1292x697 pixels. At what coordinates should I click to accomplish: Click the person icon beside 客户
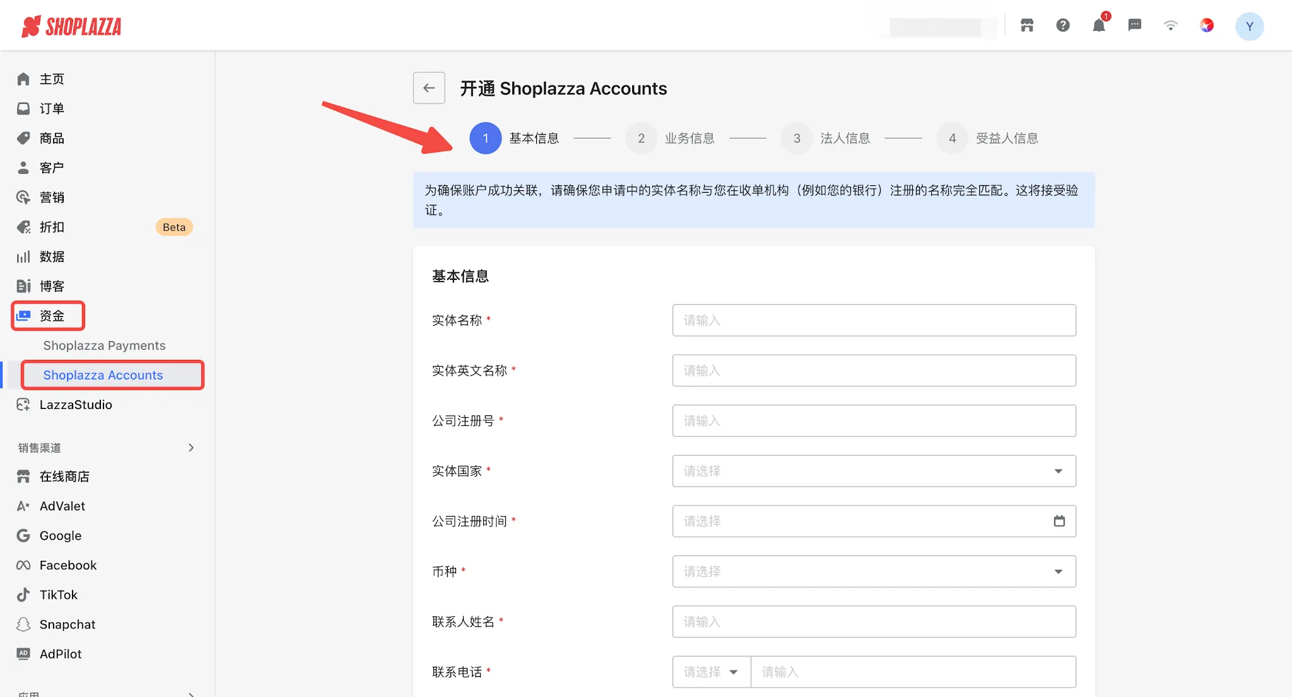click(23, 168)
